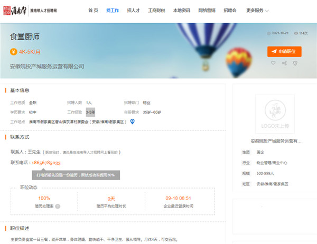317x244 pixels.
Task: Click the clock icon beside 2021-10-21
Action: pyautogui.click(x=269, y=33)
